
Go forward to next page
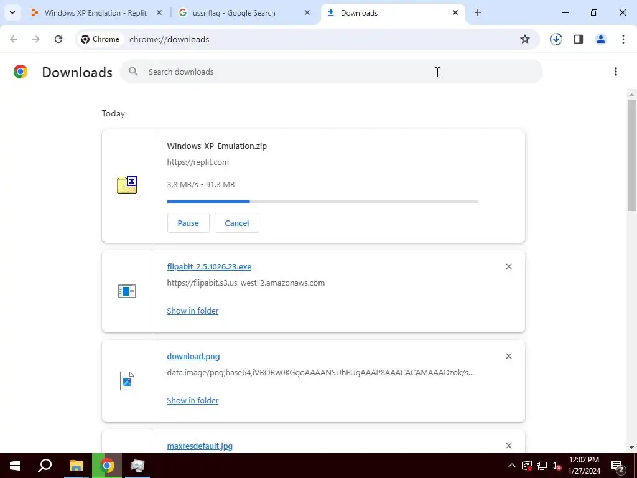36,39
